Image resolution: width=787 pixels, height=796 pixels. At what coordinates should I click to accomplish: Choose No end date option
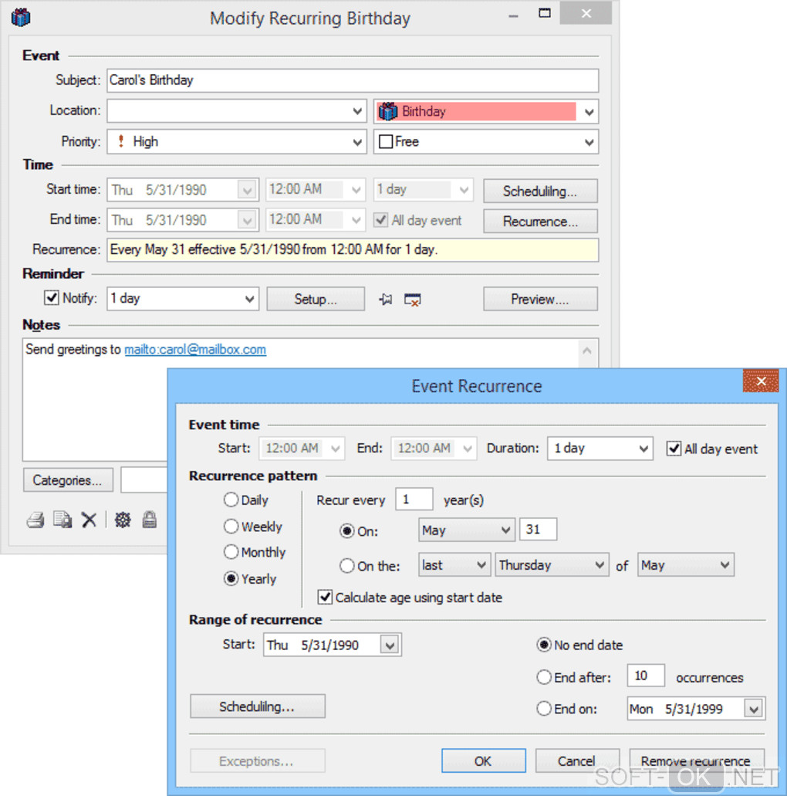click(543, 645)
